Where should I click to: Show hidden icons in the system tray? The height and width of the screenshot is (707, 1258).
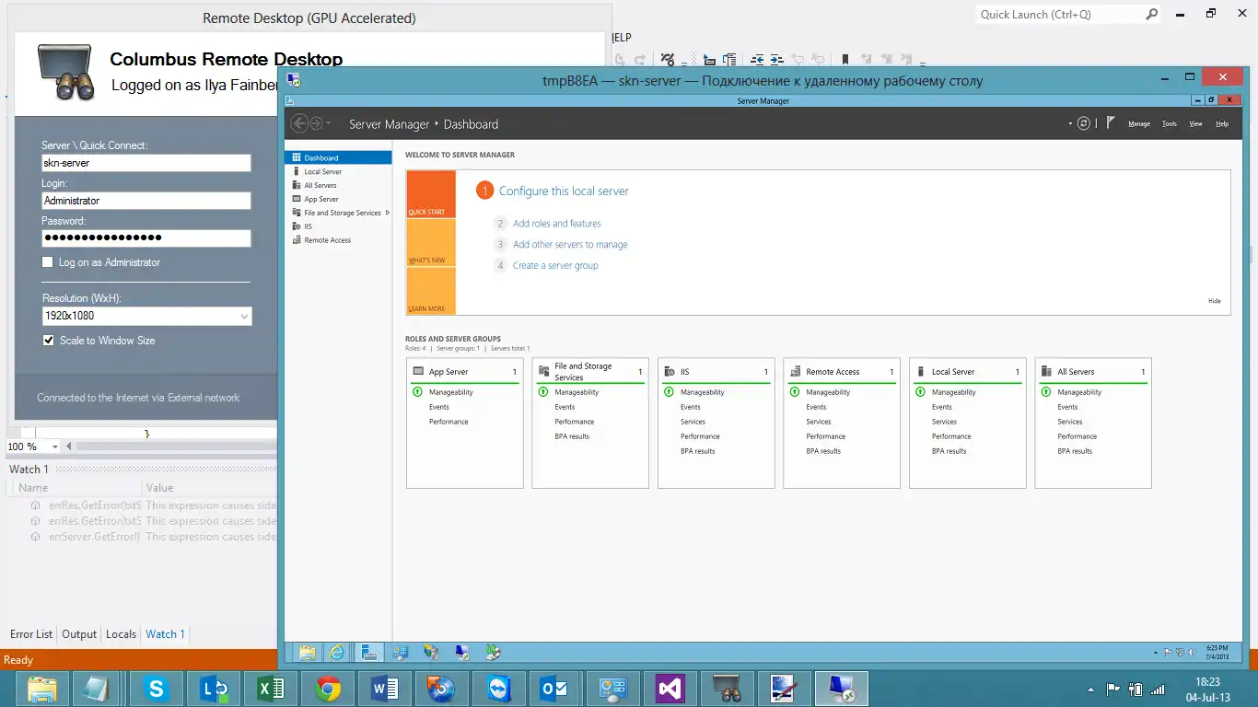(x=1091, y=689)
